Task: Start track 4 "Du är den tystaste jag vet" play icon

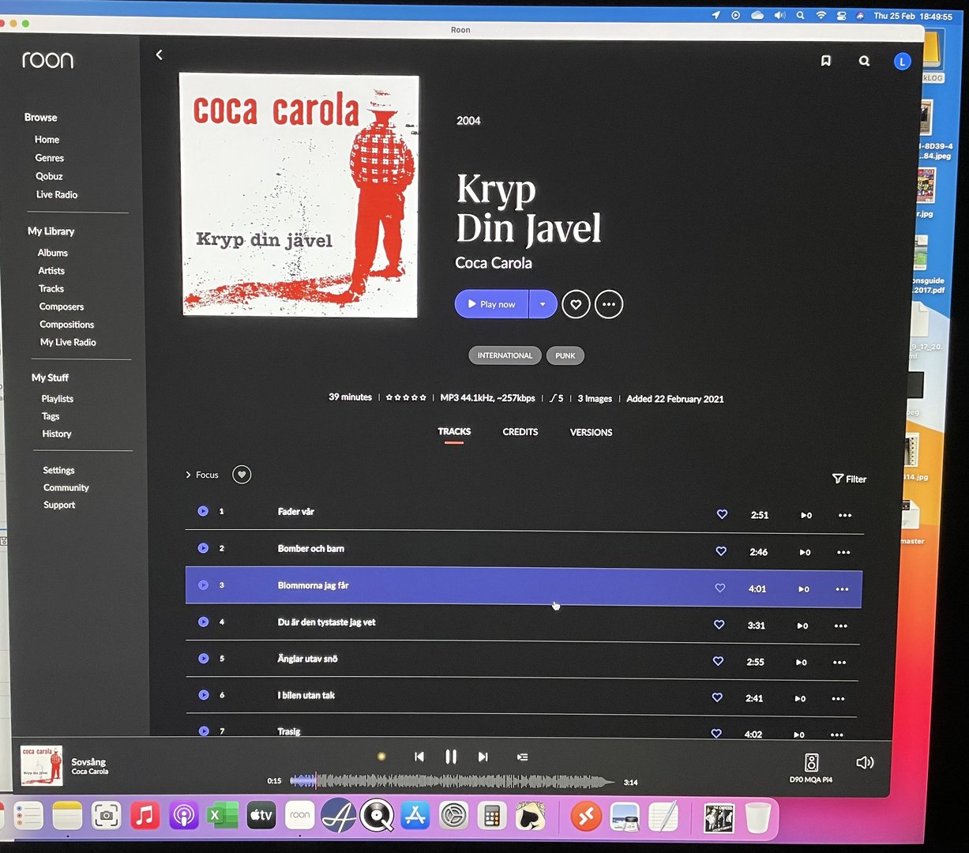Action: 203,622
